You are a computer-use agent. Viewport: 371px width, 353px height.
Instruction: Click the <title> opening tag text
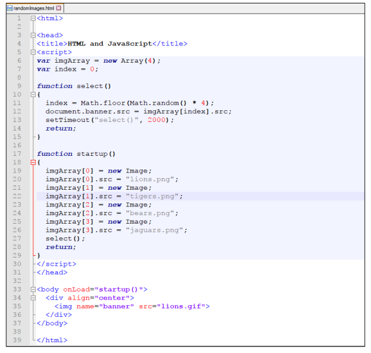click(x=52, y=44)
